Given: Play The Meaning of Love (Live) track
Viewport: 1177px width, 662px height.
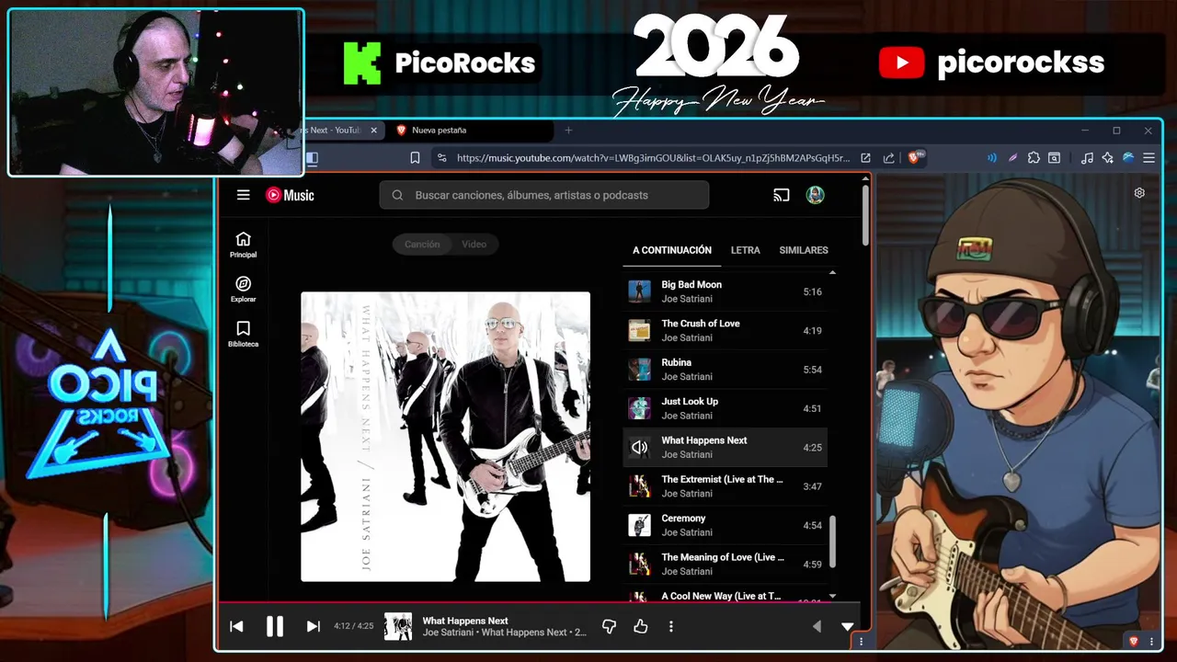Looking at the screenshot, I should [725, 565].
